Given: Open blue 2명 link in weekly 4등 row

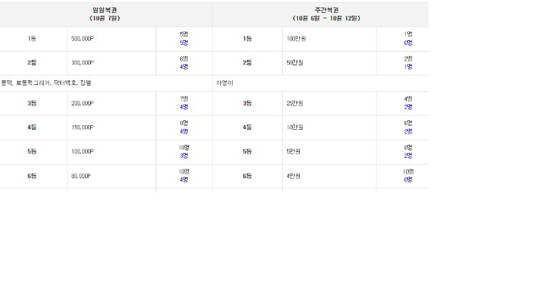Looking at the screenshot, I should [x=408, y=131].
